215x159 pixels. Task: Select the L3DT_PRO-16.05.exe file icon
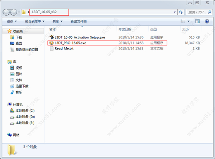click(51, 43)
